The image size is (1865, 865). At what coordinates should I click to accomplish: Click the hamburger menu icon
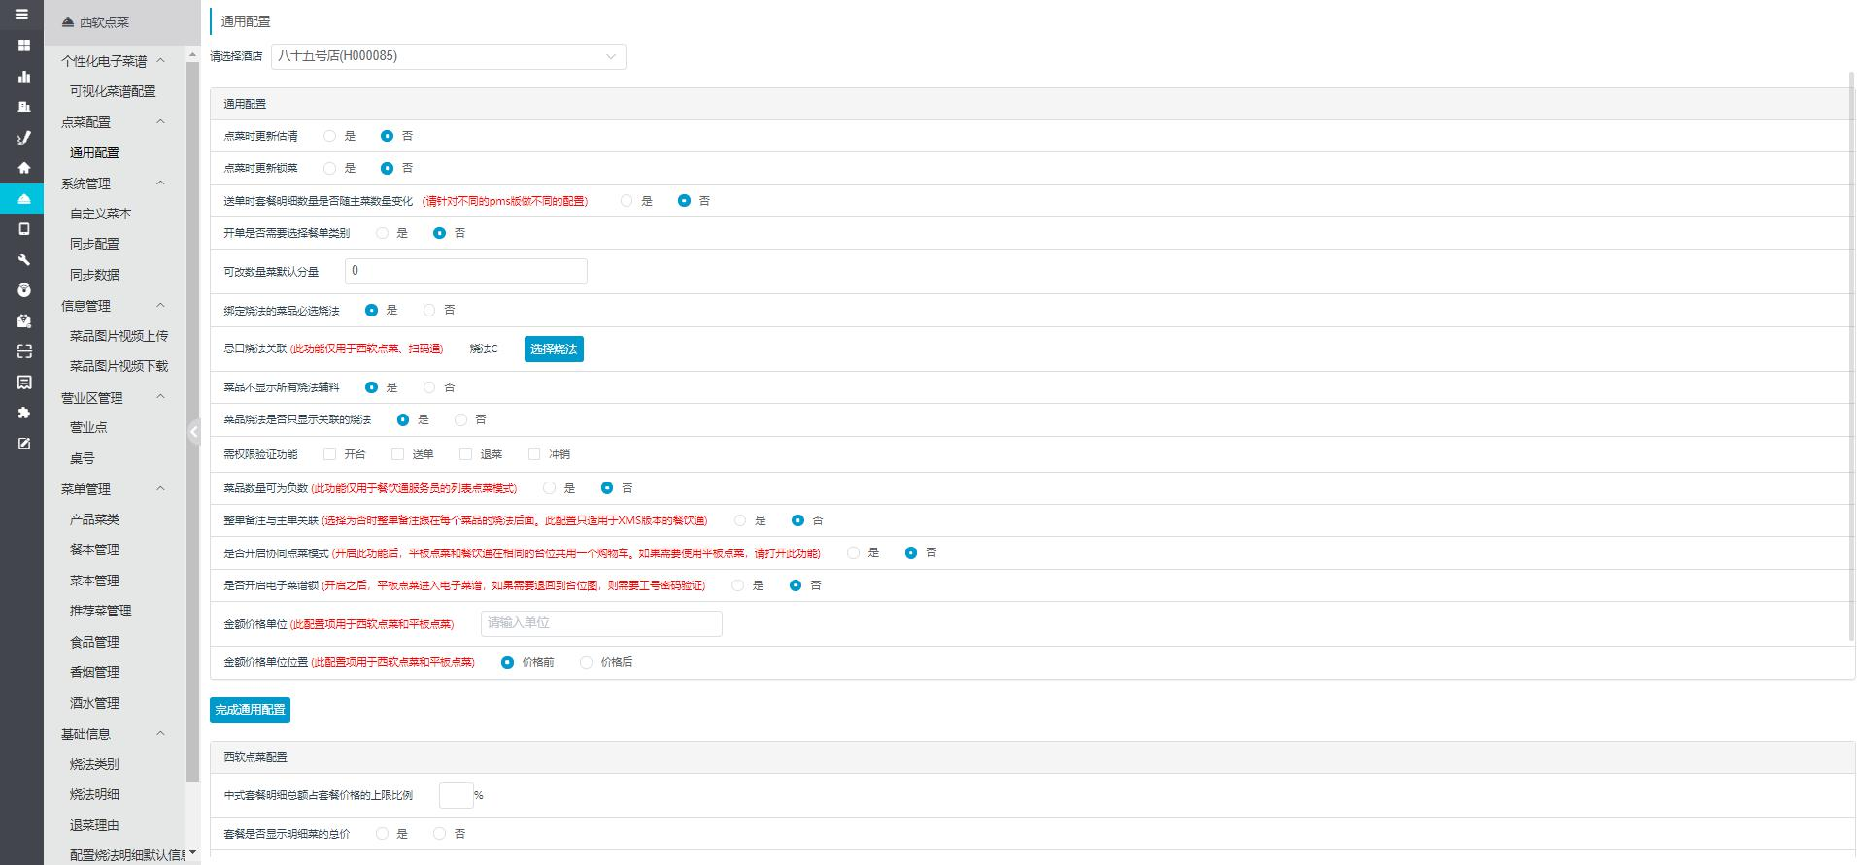(x=21, y=15)
